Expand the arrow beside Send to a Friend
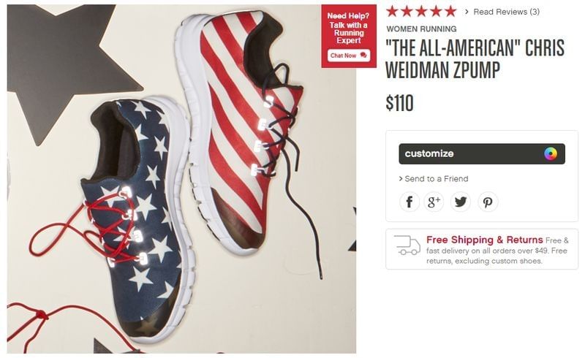 point(401,178)
